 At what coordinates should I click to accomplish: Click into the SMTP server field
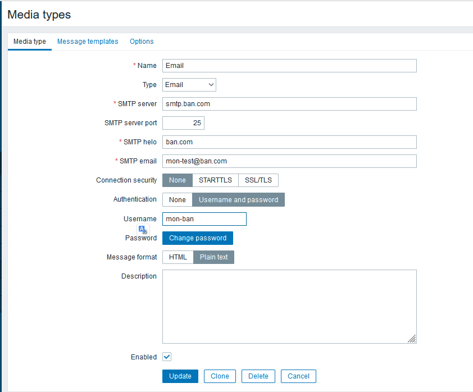coord(289,104)
